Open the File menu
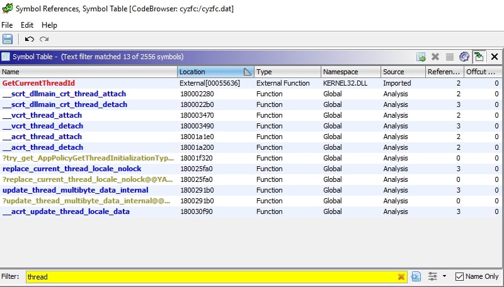504x287 pixels. click(7, 25)
